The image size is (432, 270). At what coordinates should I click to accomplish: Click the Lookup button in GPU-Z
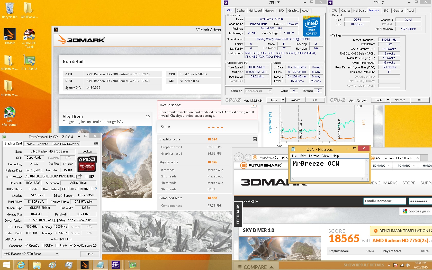(87, 151)
